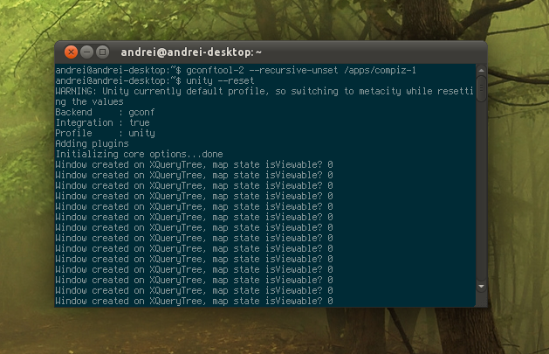Viewport: 549px width, 354px height.
Task: Click the 'Backend : gconf' line
Action: tap(105, 113)
